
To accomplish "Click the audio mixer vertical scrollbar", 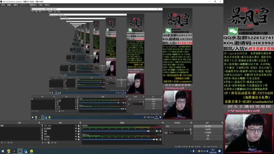I will 163,134.
